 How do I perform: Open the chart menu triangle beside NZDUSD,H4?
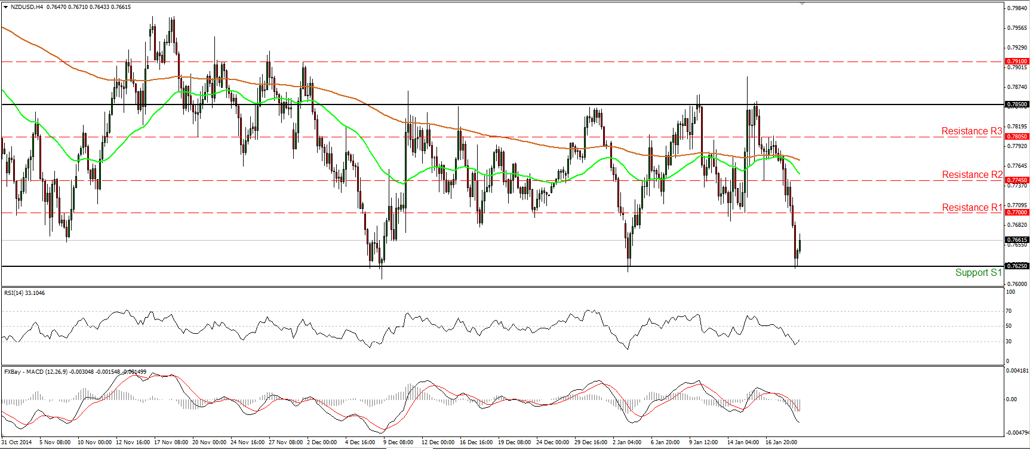click(5, 7)
